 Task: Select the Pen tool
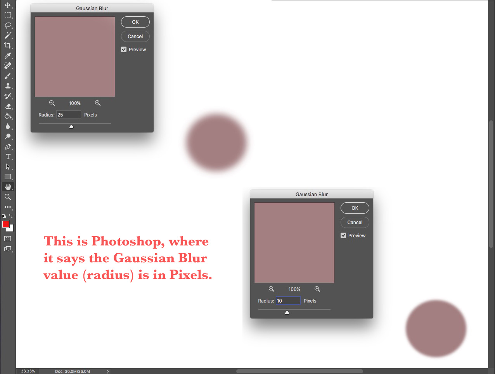(x=8, y=146)
